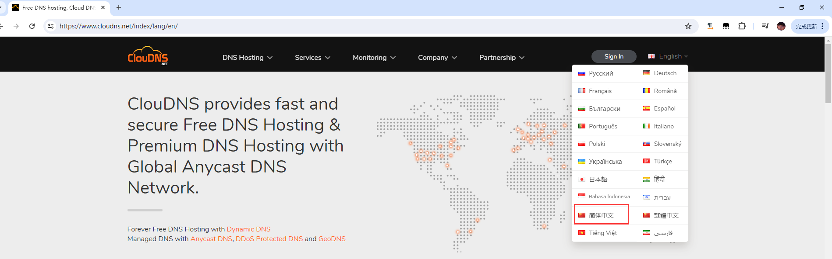Go forward in browser history
The height and width of the screenshot is (259, 832).
[x=16, y=26]
